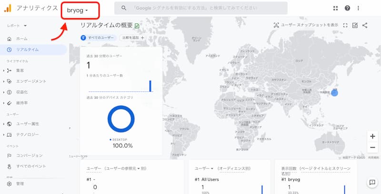This screenshot has height=194, width=381.
Task: Open 維持率 menu item
Action: [22, 103]
